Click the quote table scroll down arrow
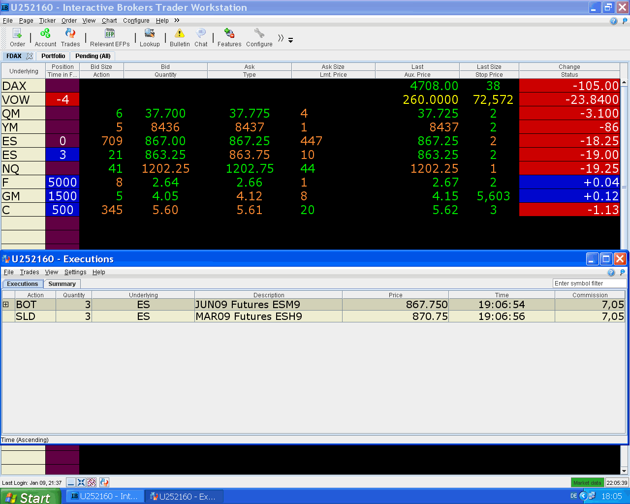The width and height of the screenshot is (630, 504). click(x=624, y=471)
